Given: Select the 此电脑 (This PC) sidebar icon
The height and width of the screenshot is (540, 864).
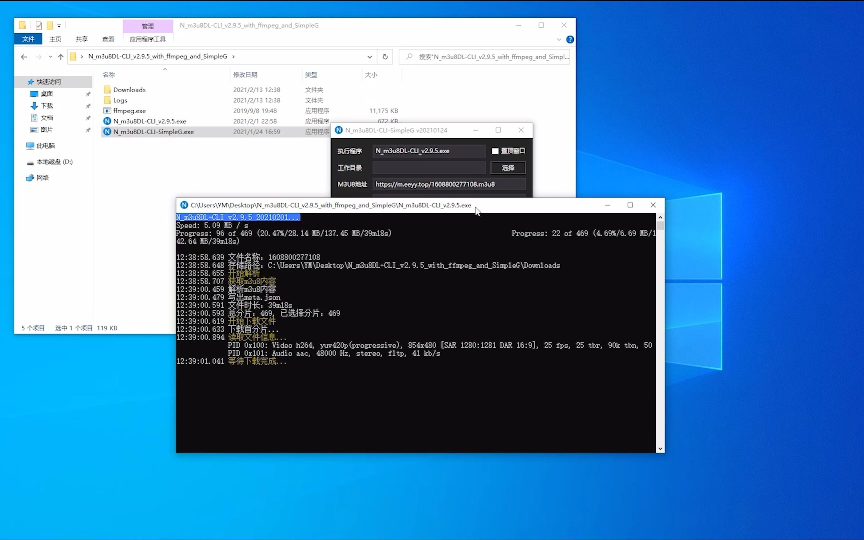Looking at the screenshot, I should (x=30, y=146).
